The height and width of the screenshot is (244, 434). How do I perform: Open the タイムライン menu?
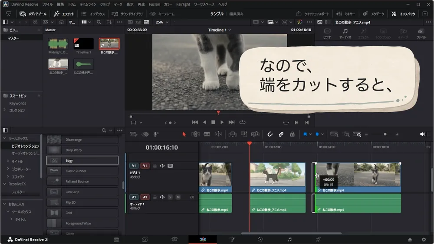point(88,4)
